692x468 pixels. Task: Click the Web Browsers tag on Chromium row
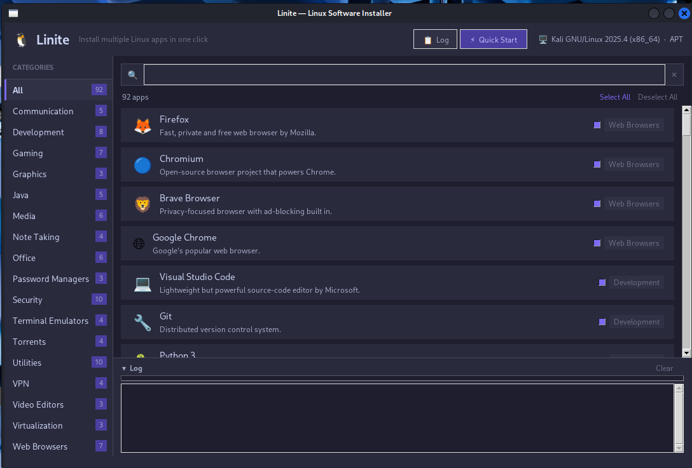click(x=633, y=164)
